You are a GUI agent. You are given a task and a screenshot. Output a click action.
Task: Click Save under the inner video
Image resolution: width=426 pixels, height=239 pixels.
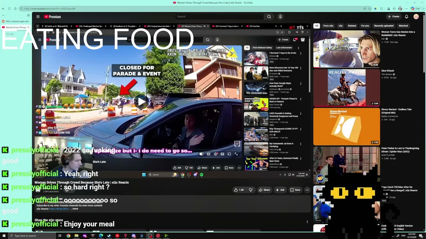point(229,168)
